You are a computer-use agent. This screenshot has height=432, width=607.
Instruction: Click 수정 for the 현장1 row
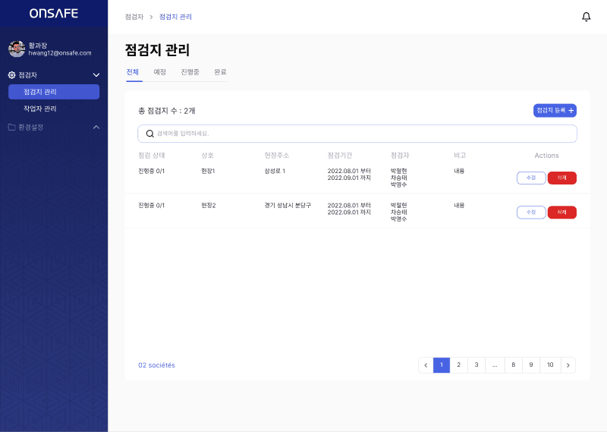coord(531,178)
